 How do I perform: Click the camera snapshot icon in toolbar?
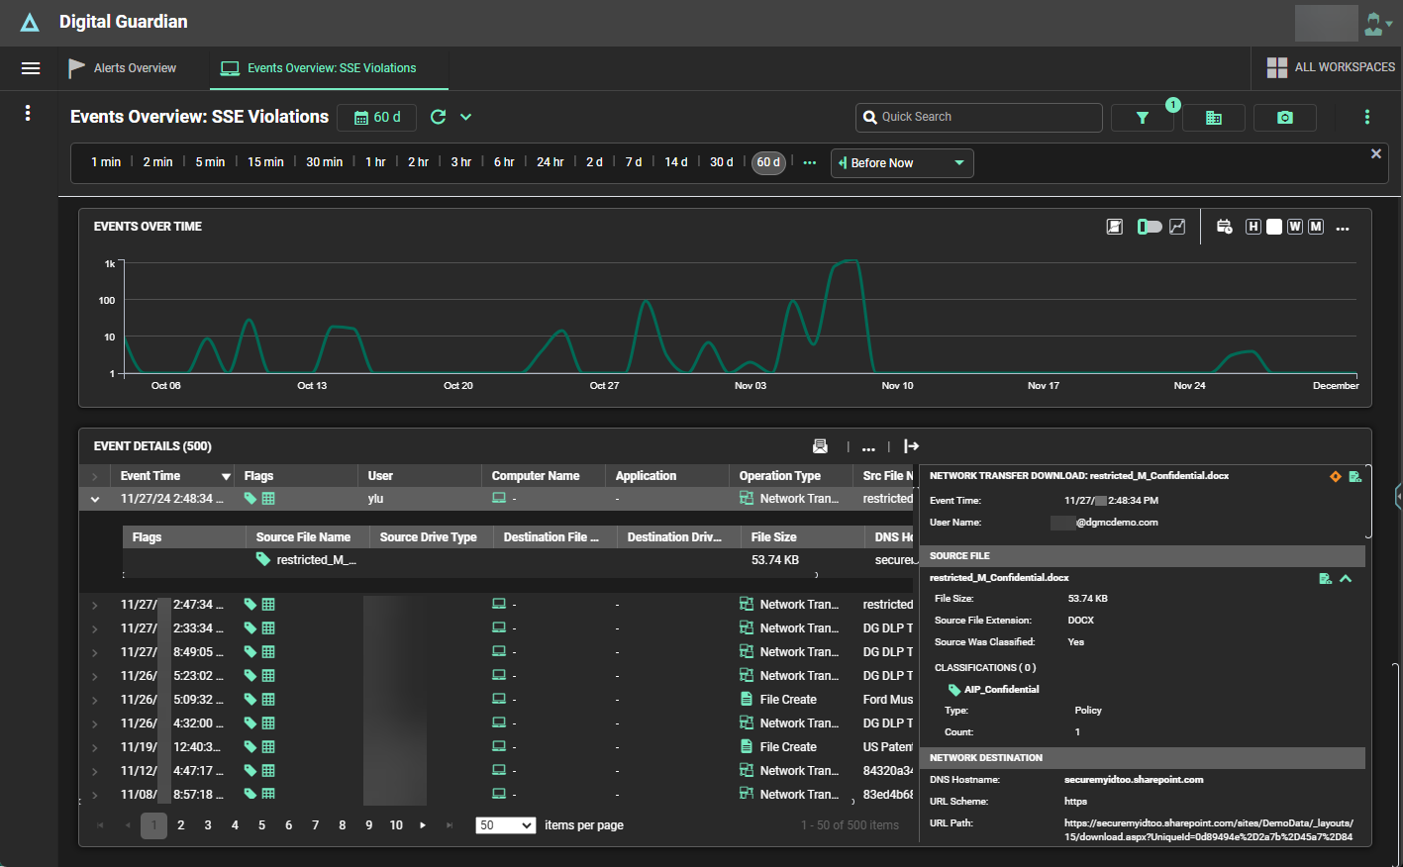[1284, 117]
